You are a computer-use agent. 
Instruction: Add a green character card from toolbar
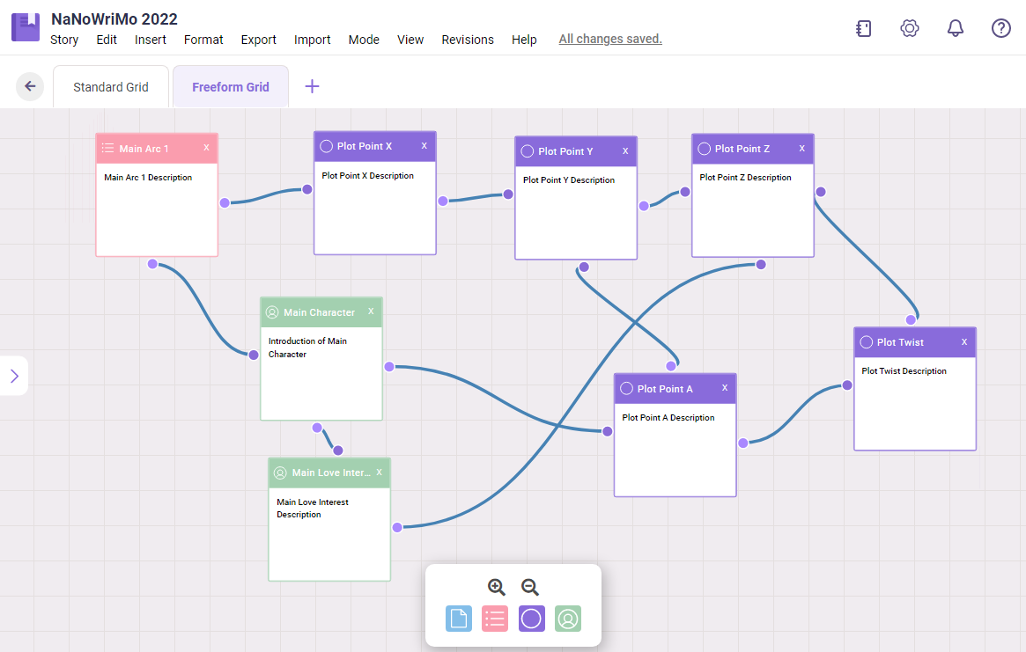click(568, 619)
